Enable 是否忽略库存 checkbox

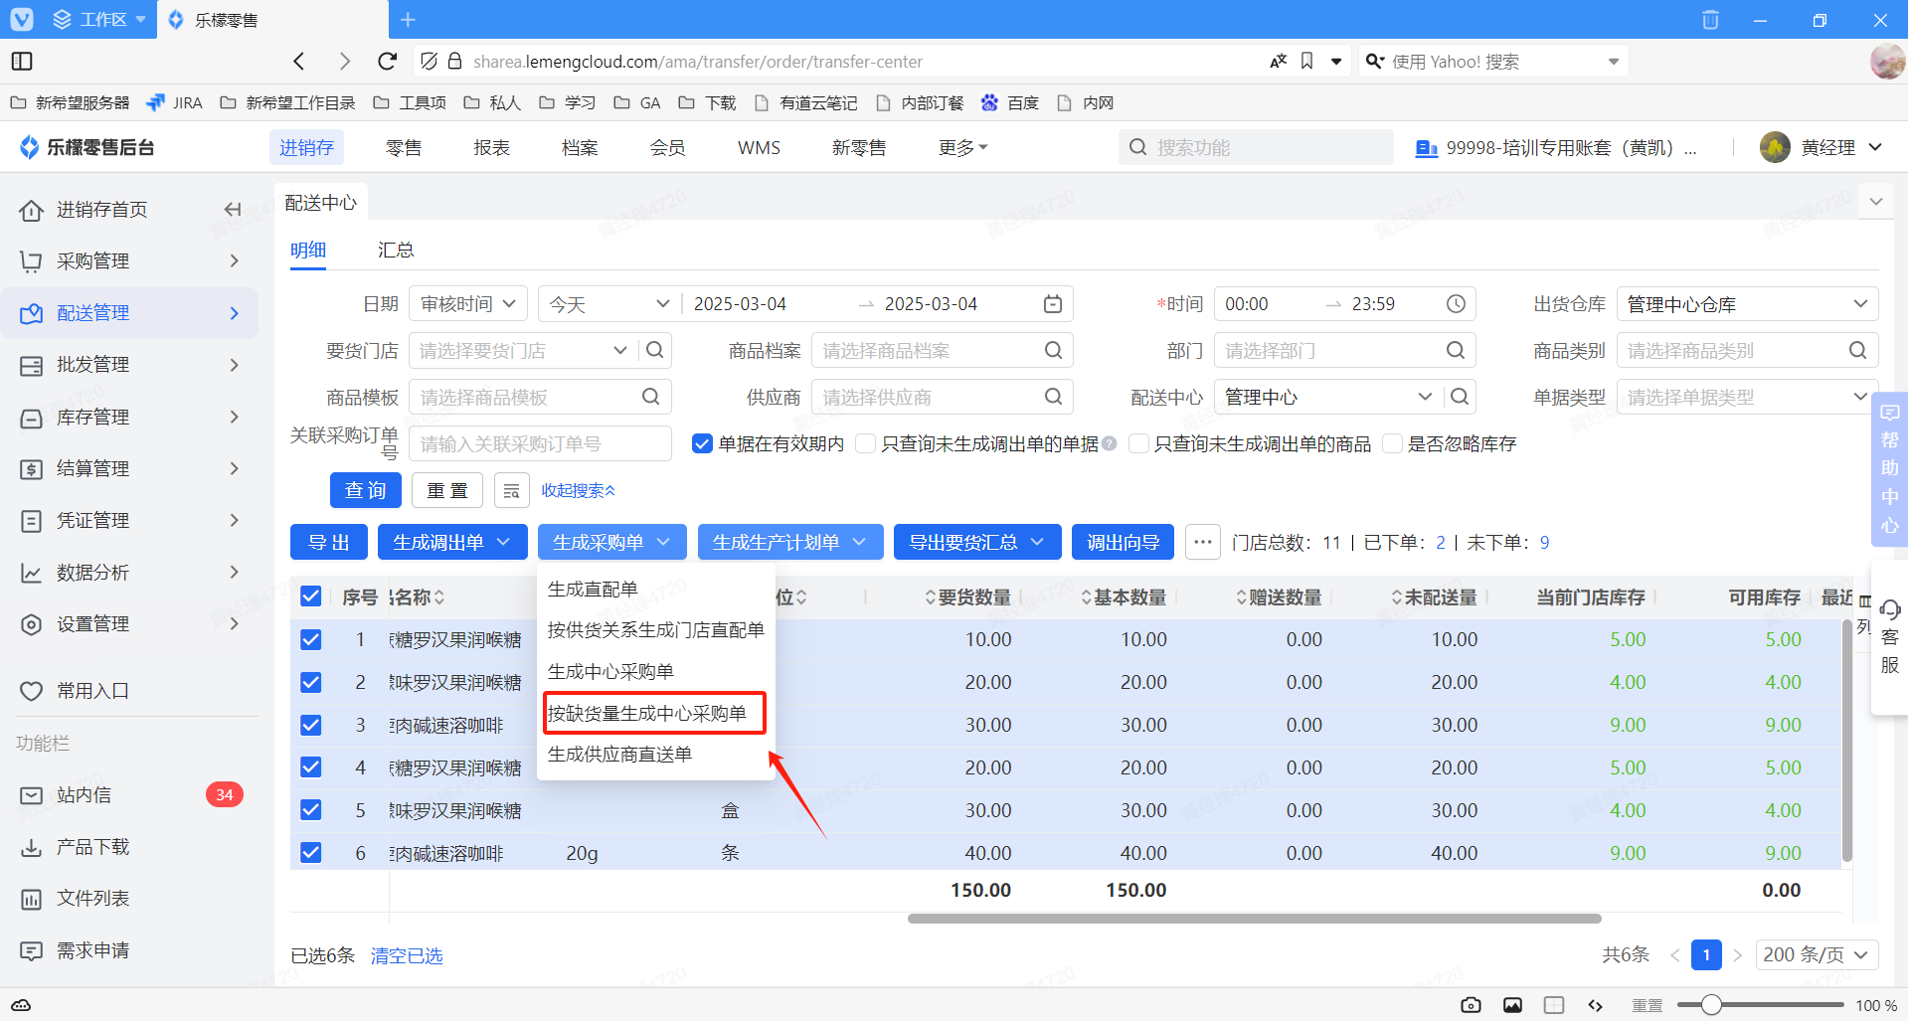pos(1392,443)
